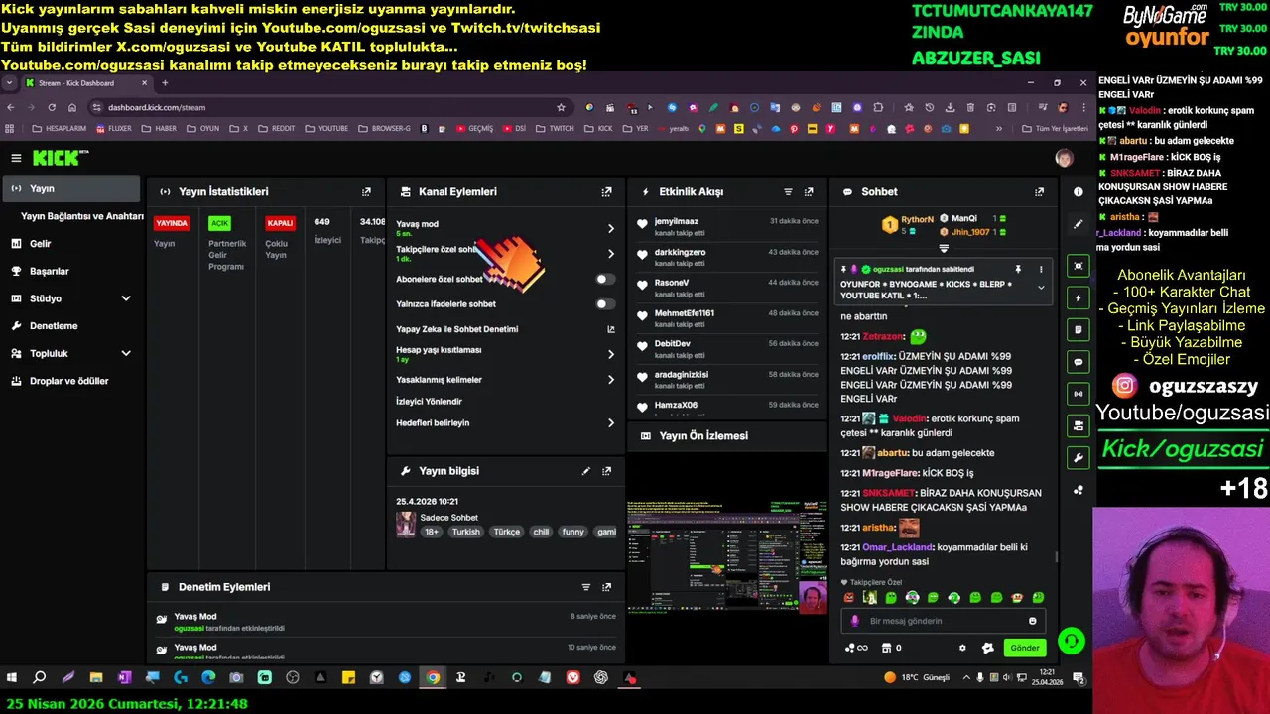This screenshot has height=714, width=1270.
Task: Open the profile avatar in the Kick header
Action: click(x=1064, y=158)
